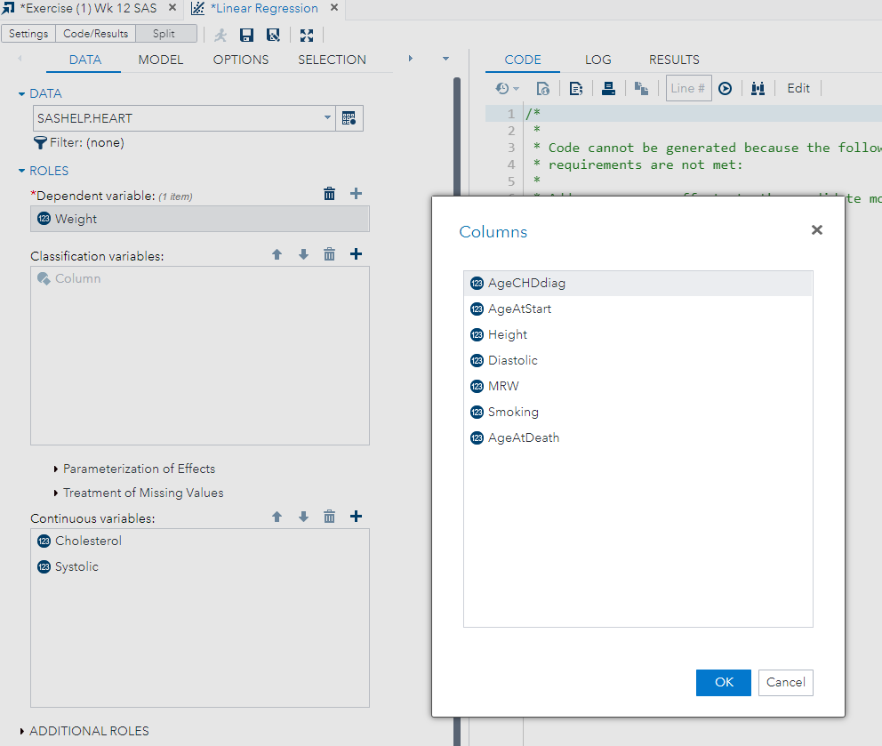Open the MODEL tab
Viewport: 882px width, 746px height.
(x=160, y=60)
